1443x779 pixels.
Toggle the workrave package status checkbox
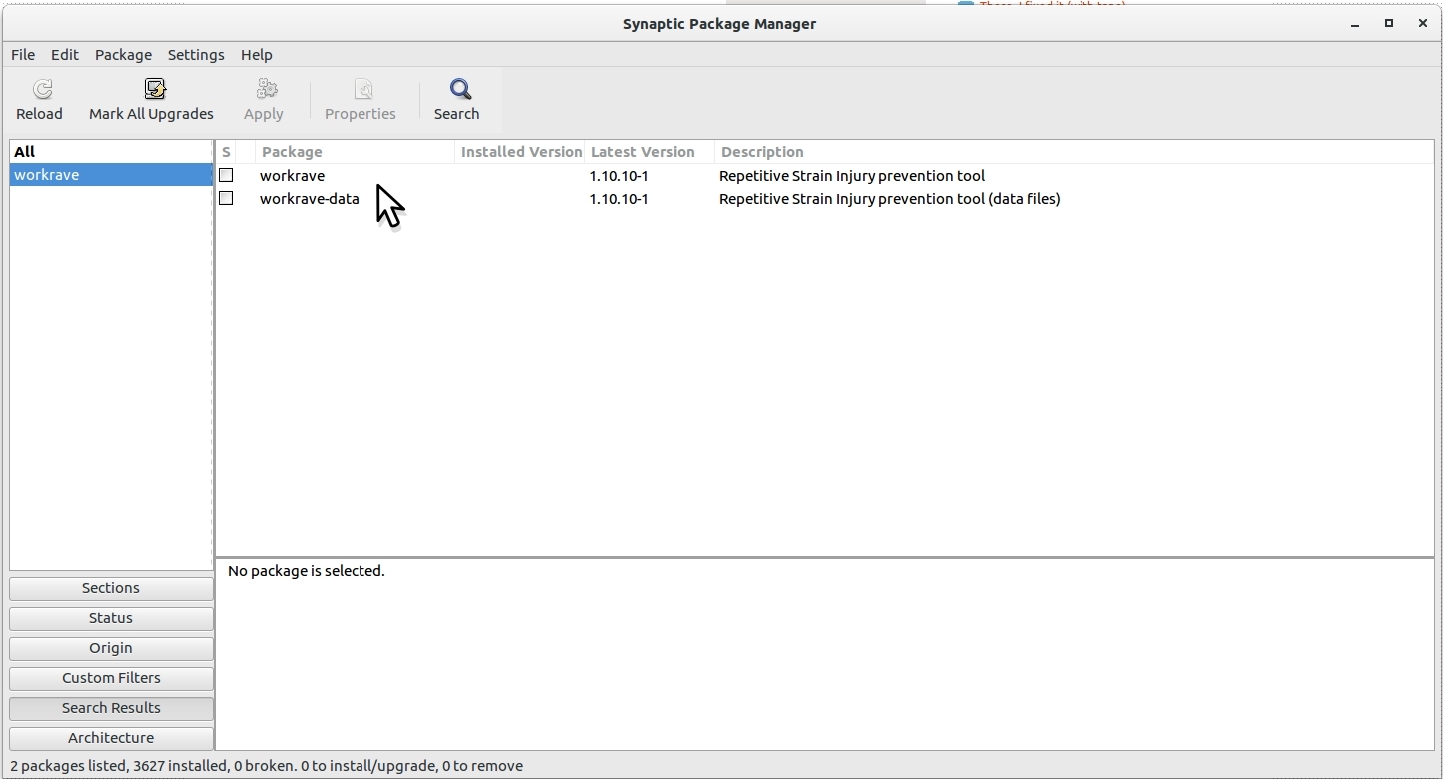coord(226,175)
